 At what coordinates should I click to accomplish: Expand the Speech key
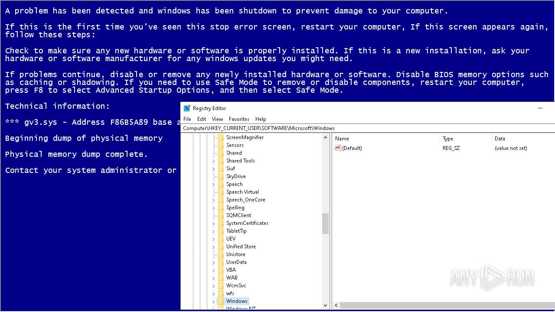tap(213, 184)
